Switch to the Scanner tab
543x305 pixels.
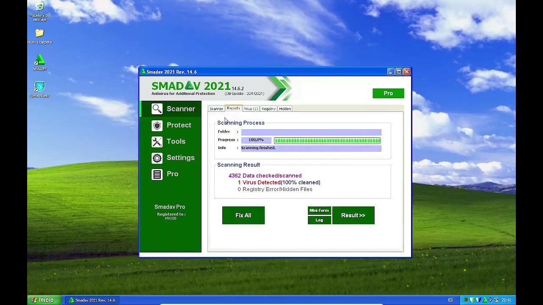pyautogui.click(x=216, y=109)
